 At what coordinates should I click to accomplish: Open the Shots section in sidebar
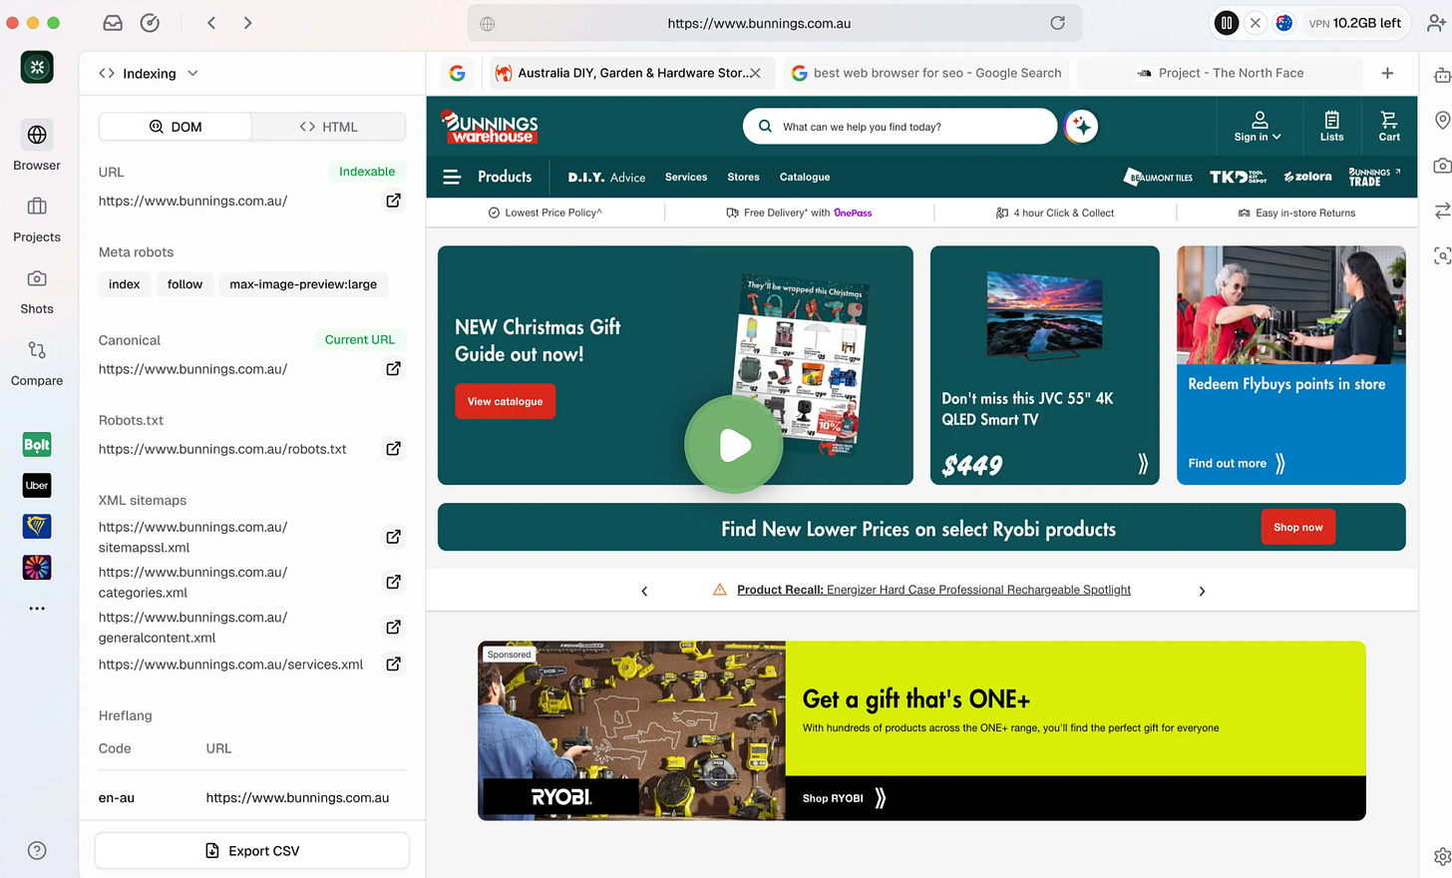(37, 290)
